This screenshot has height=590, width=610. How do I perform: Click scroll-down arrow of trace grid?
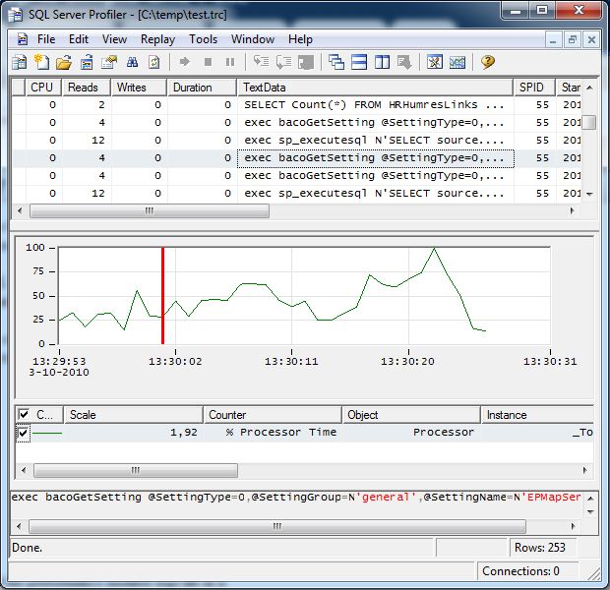click(x=589, y=194)
